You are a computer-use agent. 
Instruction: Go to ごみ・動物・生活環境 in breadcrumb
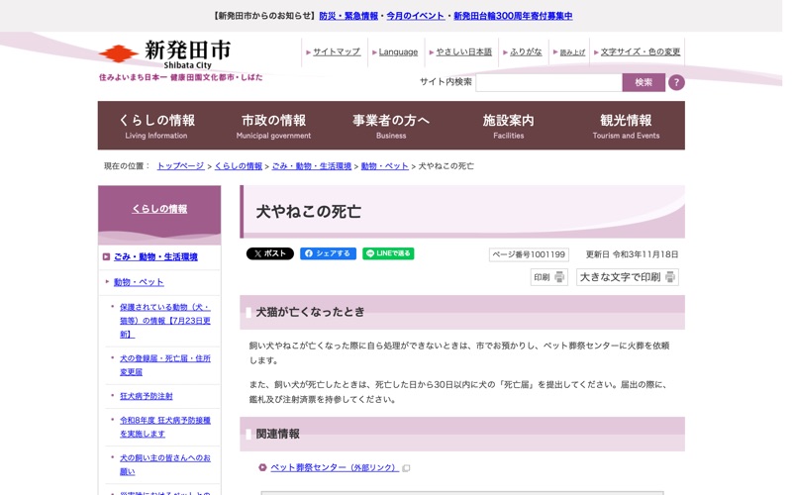click(312, 165)
